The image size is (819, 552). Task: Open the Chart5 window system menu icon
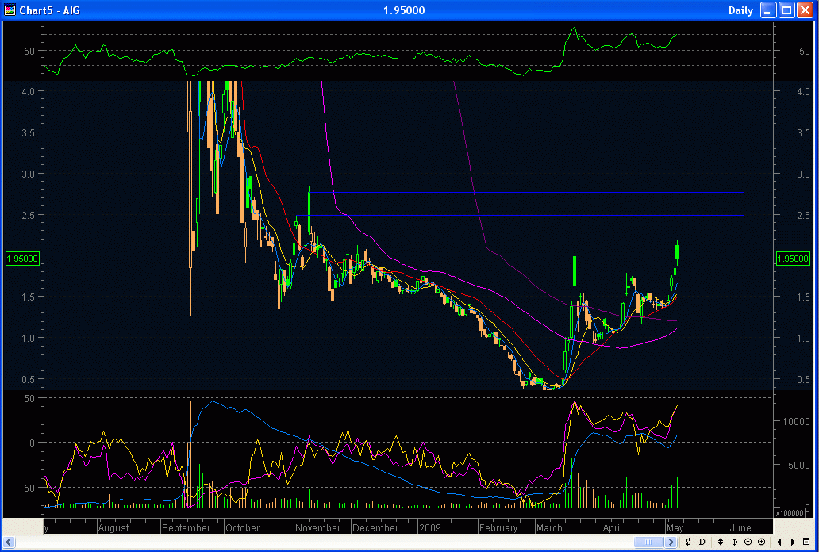pyautogui.click(x=10, y=10)
